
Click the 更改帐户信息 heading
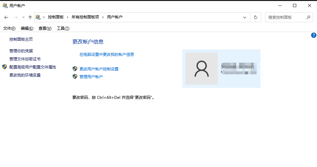(x=88, y=42)
